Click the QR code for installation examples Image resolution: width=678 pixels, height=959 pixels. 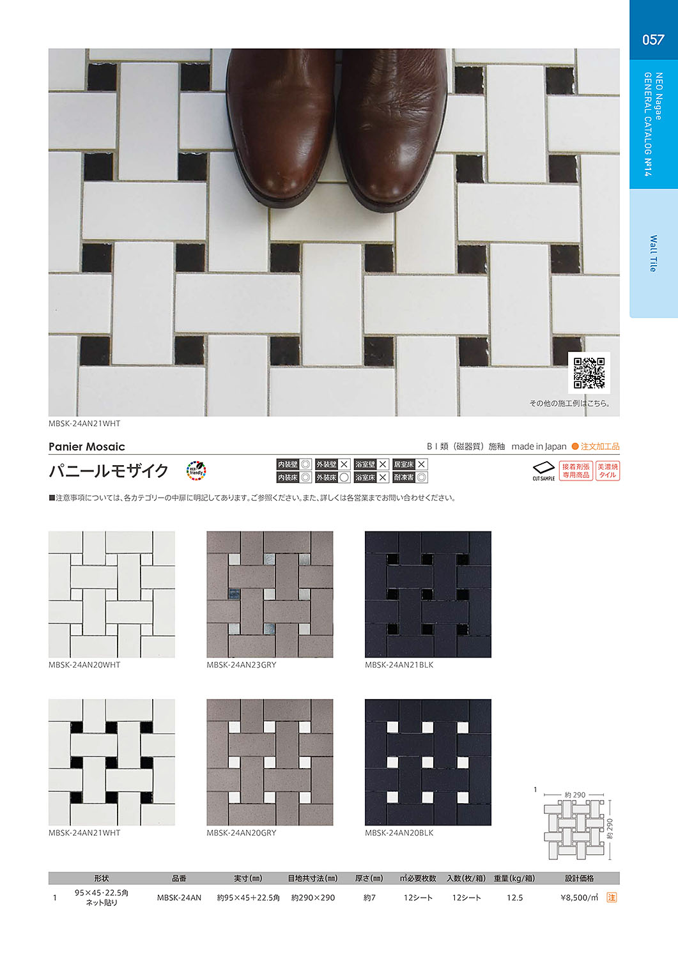click(x=589, y=373)
